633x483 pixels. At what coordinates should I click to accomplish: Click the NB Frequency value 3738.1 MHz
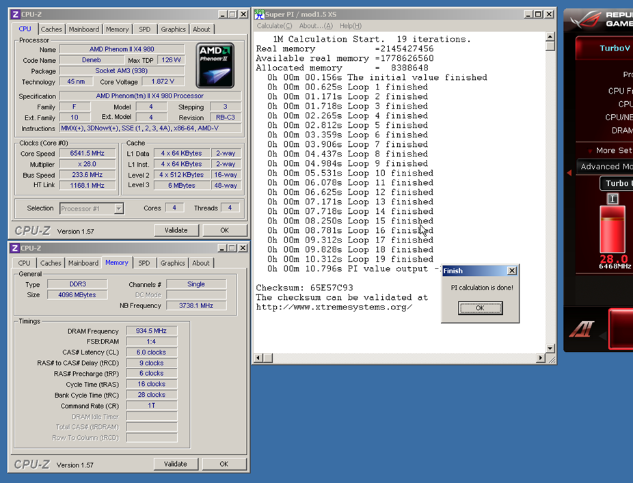coord(196,306)
